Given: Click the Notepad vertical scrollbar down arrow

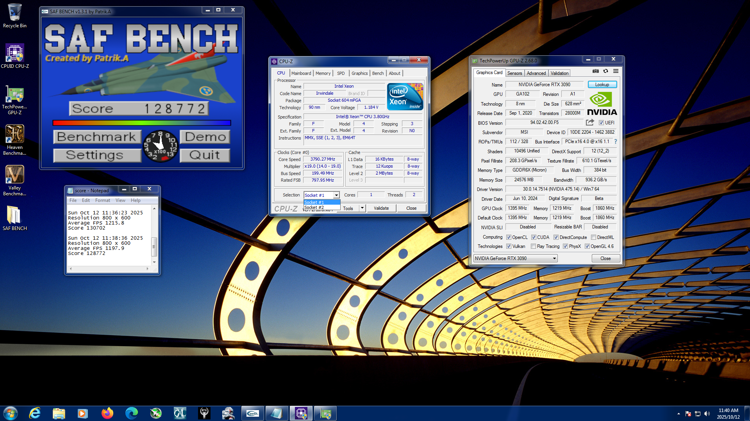Looking at the screenshot, I should pyautogui.click(x=154, y=262).
